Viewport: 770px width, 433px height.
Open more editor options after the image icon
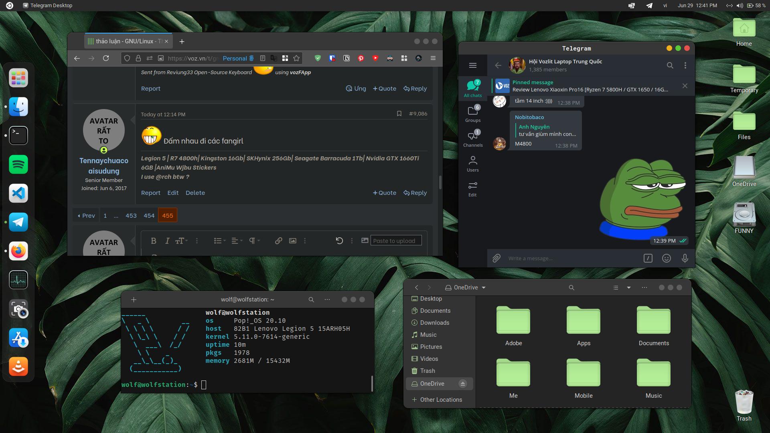click(x=305, y=241)
